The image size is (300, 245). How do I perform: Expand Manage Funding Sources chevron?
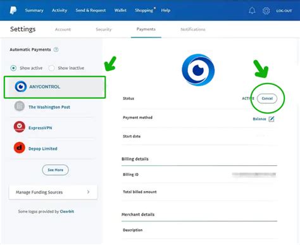pos(88,192)
